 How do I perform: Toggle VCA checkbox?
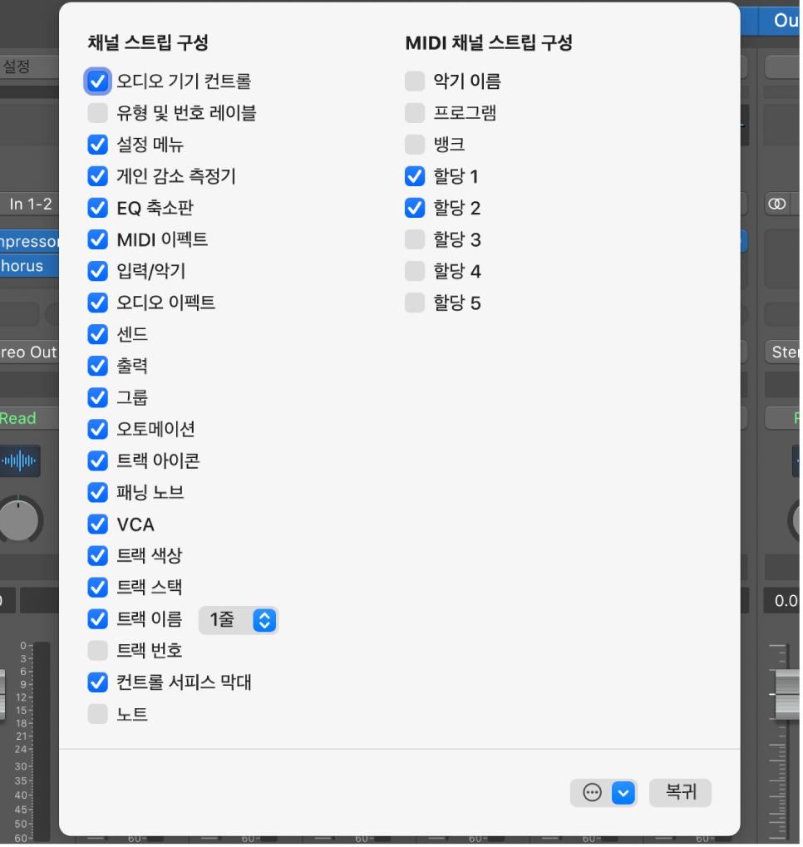tap(98, 524)
